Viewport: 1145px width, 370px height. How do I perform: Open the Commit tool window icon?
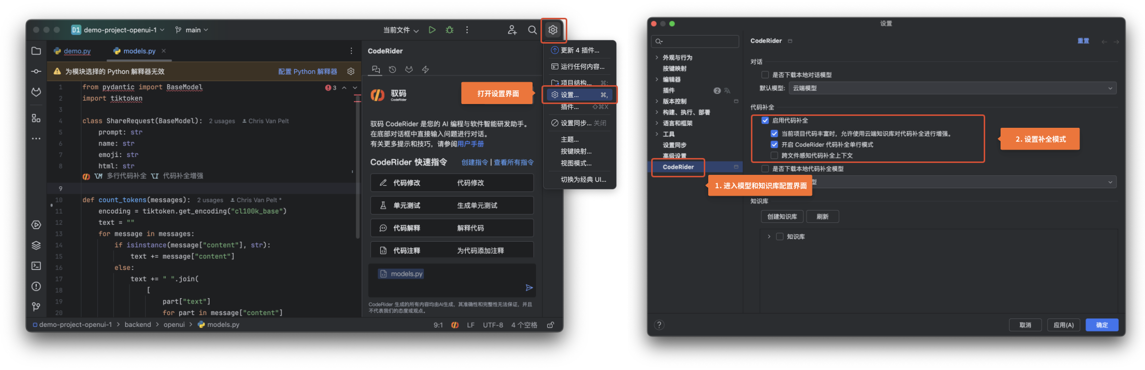pos(36,72)
